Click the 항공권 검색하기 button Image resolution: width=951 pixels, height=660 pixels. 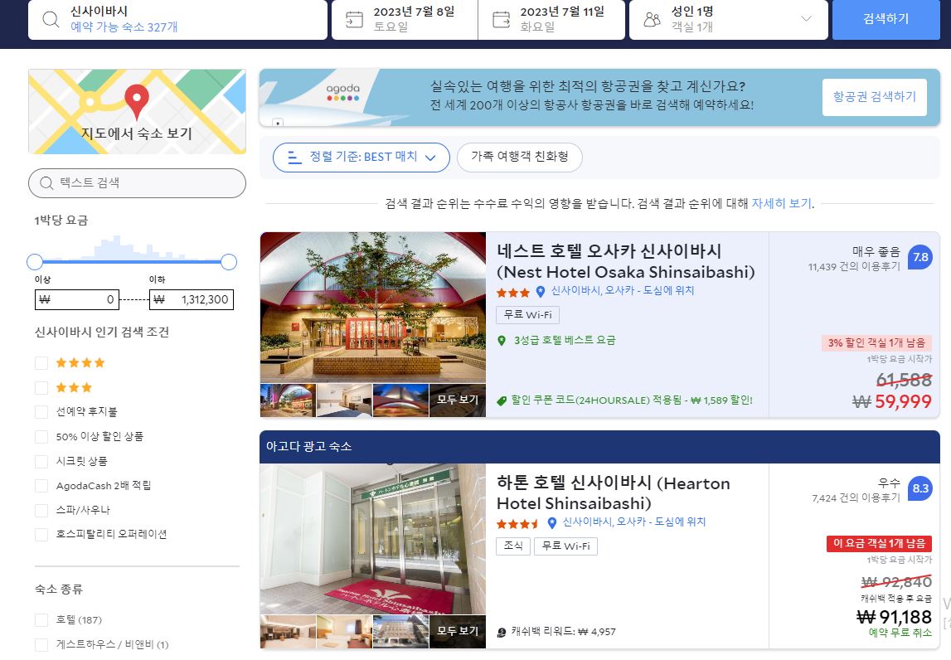(874, 96)
